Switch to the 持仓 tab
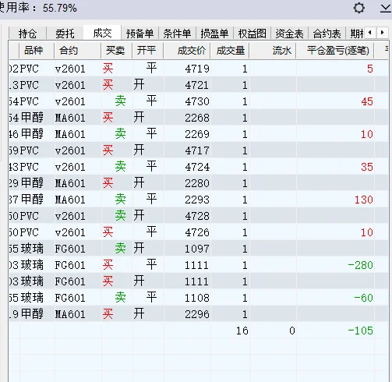392x382 pixels. tap(27, 34)
